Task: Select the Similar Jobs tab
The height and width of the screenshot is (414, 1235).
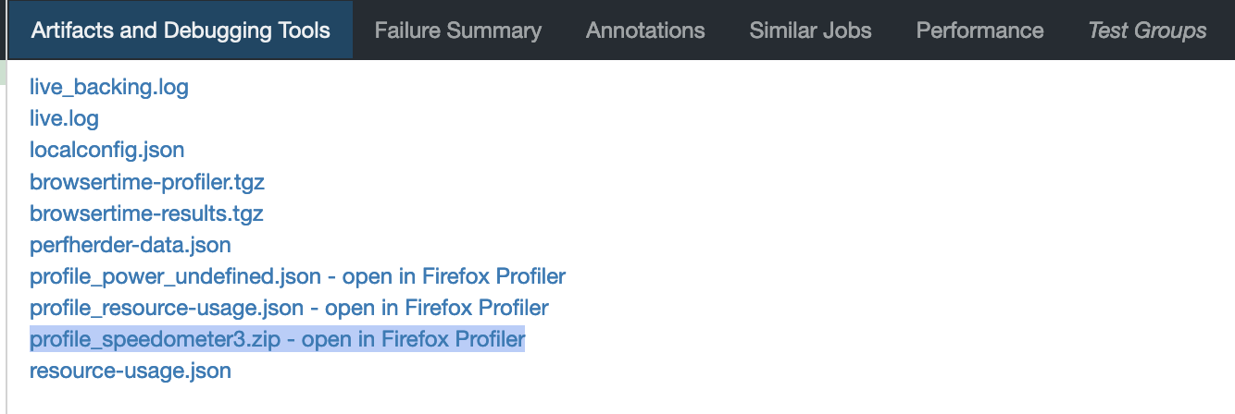Action: pos(810,30)
